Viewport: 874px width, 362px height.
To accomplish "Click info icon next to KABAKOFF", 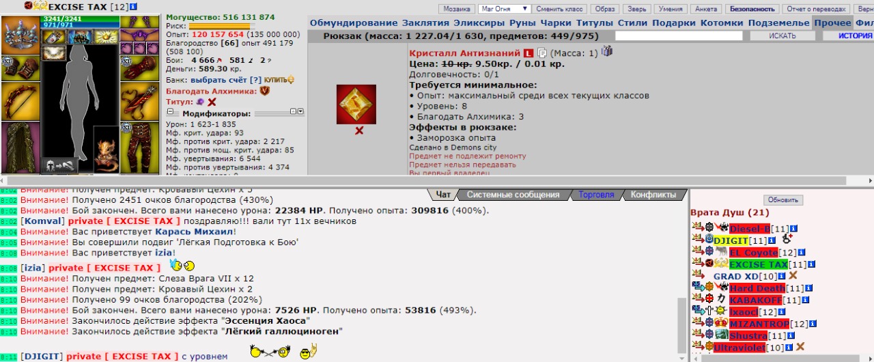I will (x=806, y=300).
